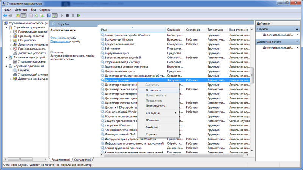Click the Pause service toolbar icon
Screen dimensions: 303x170
point(73,16)
